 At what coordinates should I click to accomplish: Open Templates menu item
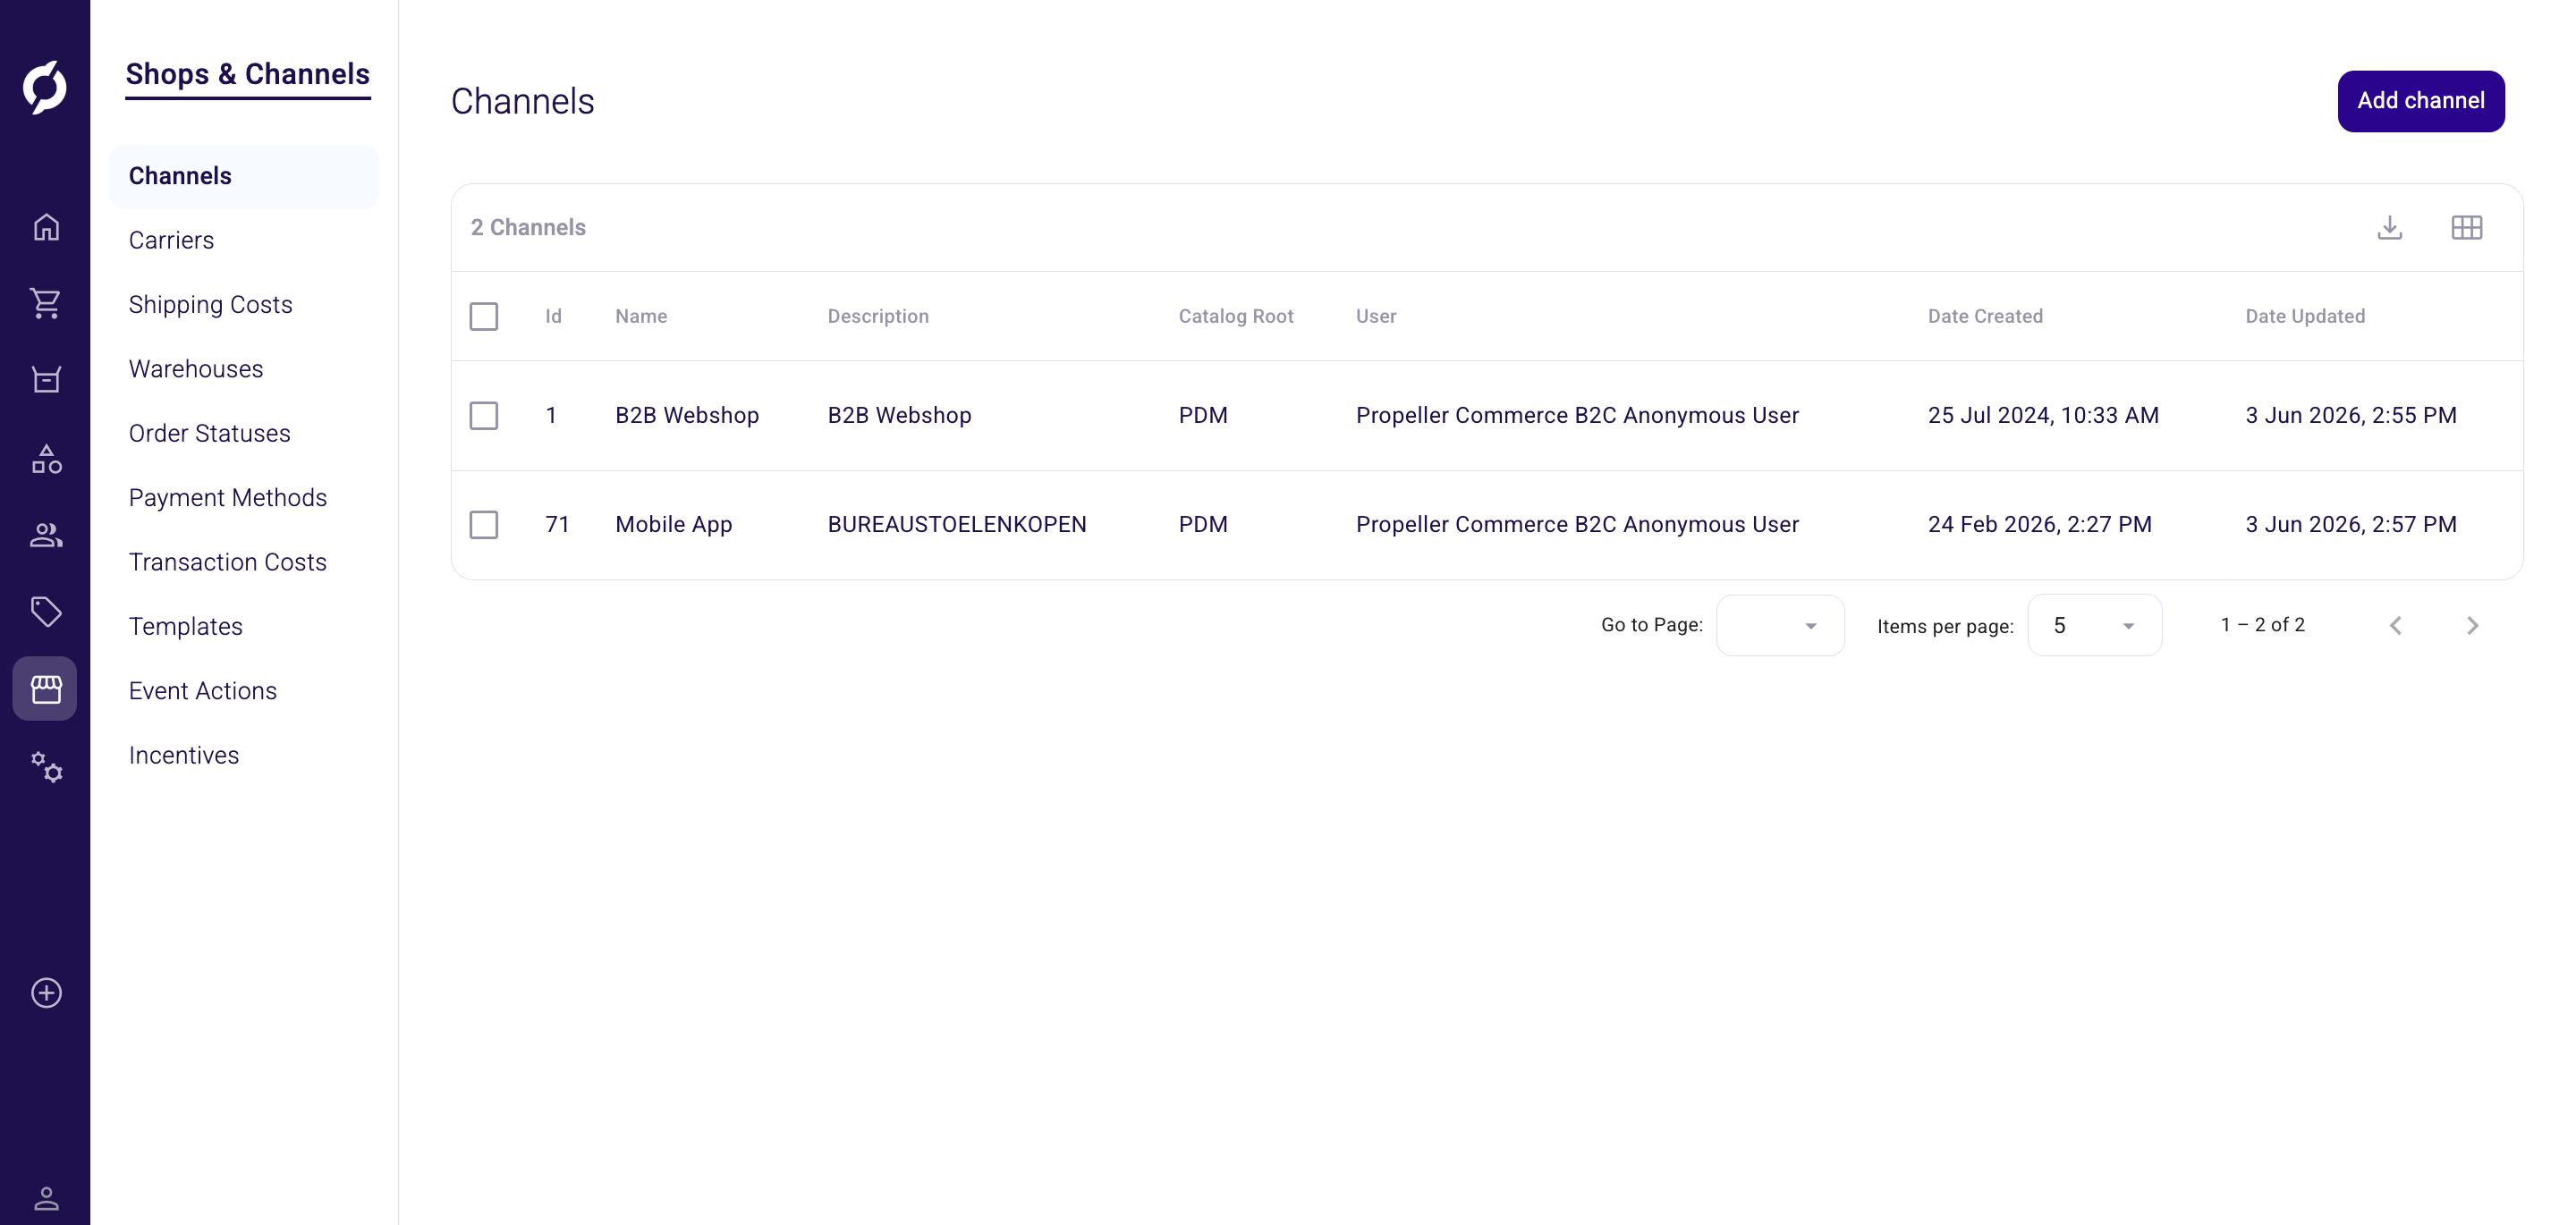[x=186, y=627]
